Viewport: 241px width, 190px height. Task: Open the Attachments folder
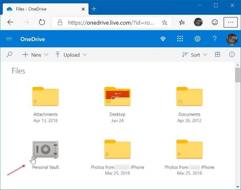pyautogui.click(x=45, y=96)
